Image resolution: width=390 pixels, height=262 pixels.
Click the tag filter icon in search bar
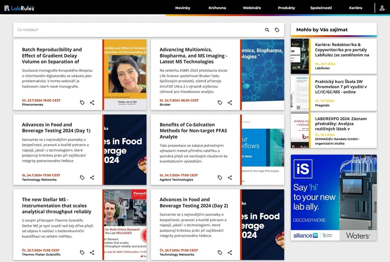click(277, 30)
